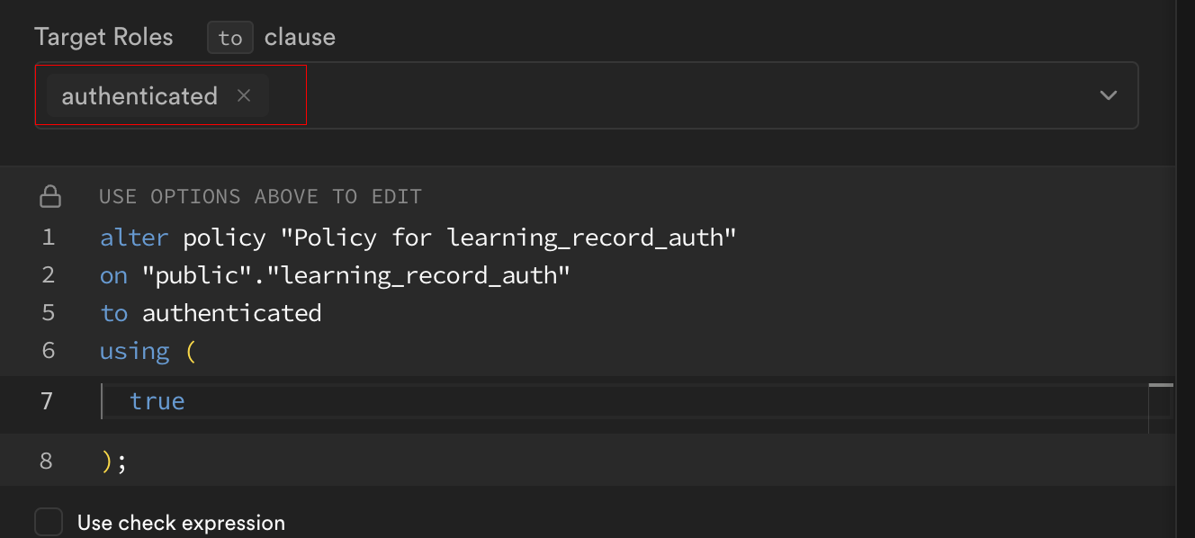Click line number 7 in the gutter

49,401
